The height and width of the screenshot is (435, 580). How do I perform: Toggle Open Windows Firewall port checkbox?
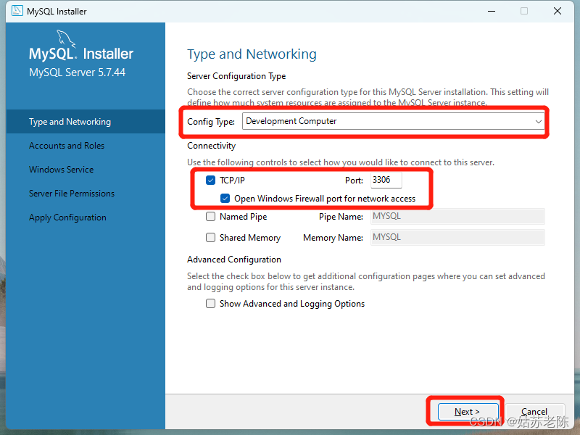click(225, 199)
